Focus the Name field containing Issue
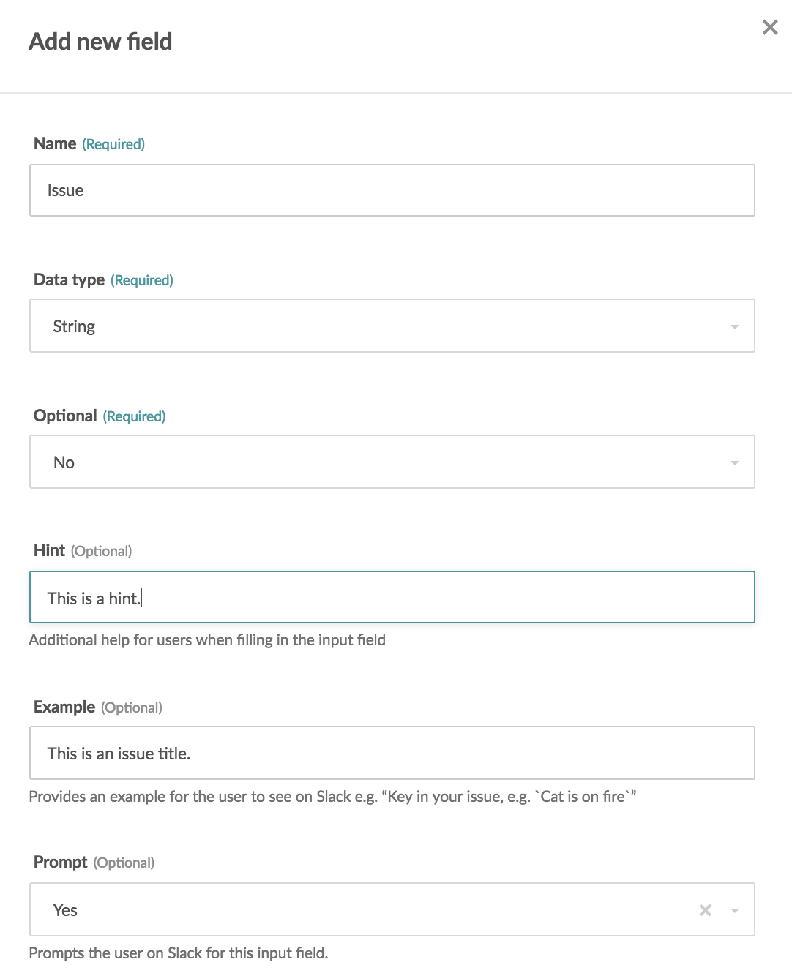Viewport: 792px width, 976px height. pyautogui.click(x=392, y=190)
